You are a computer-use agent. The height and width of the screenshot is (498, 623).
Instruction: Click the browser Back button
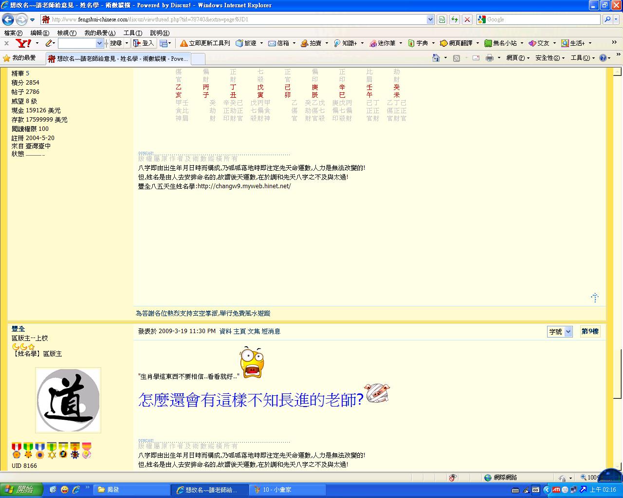coord(8,19)
